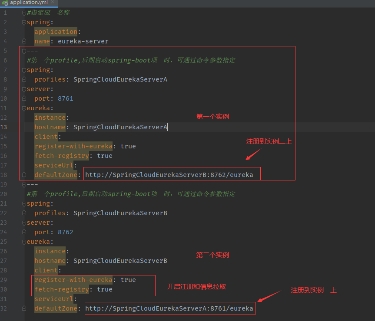Click hostname value 'SpringCloudEurekaServerB' on line 27
375x321 pixels.
click(120, 261)
